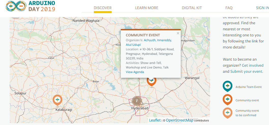This screenshot has width=269, height=125.
Task: Follow the Get involved link
Action: tap(252, 65)
